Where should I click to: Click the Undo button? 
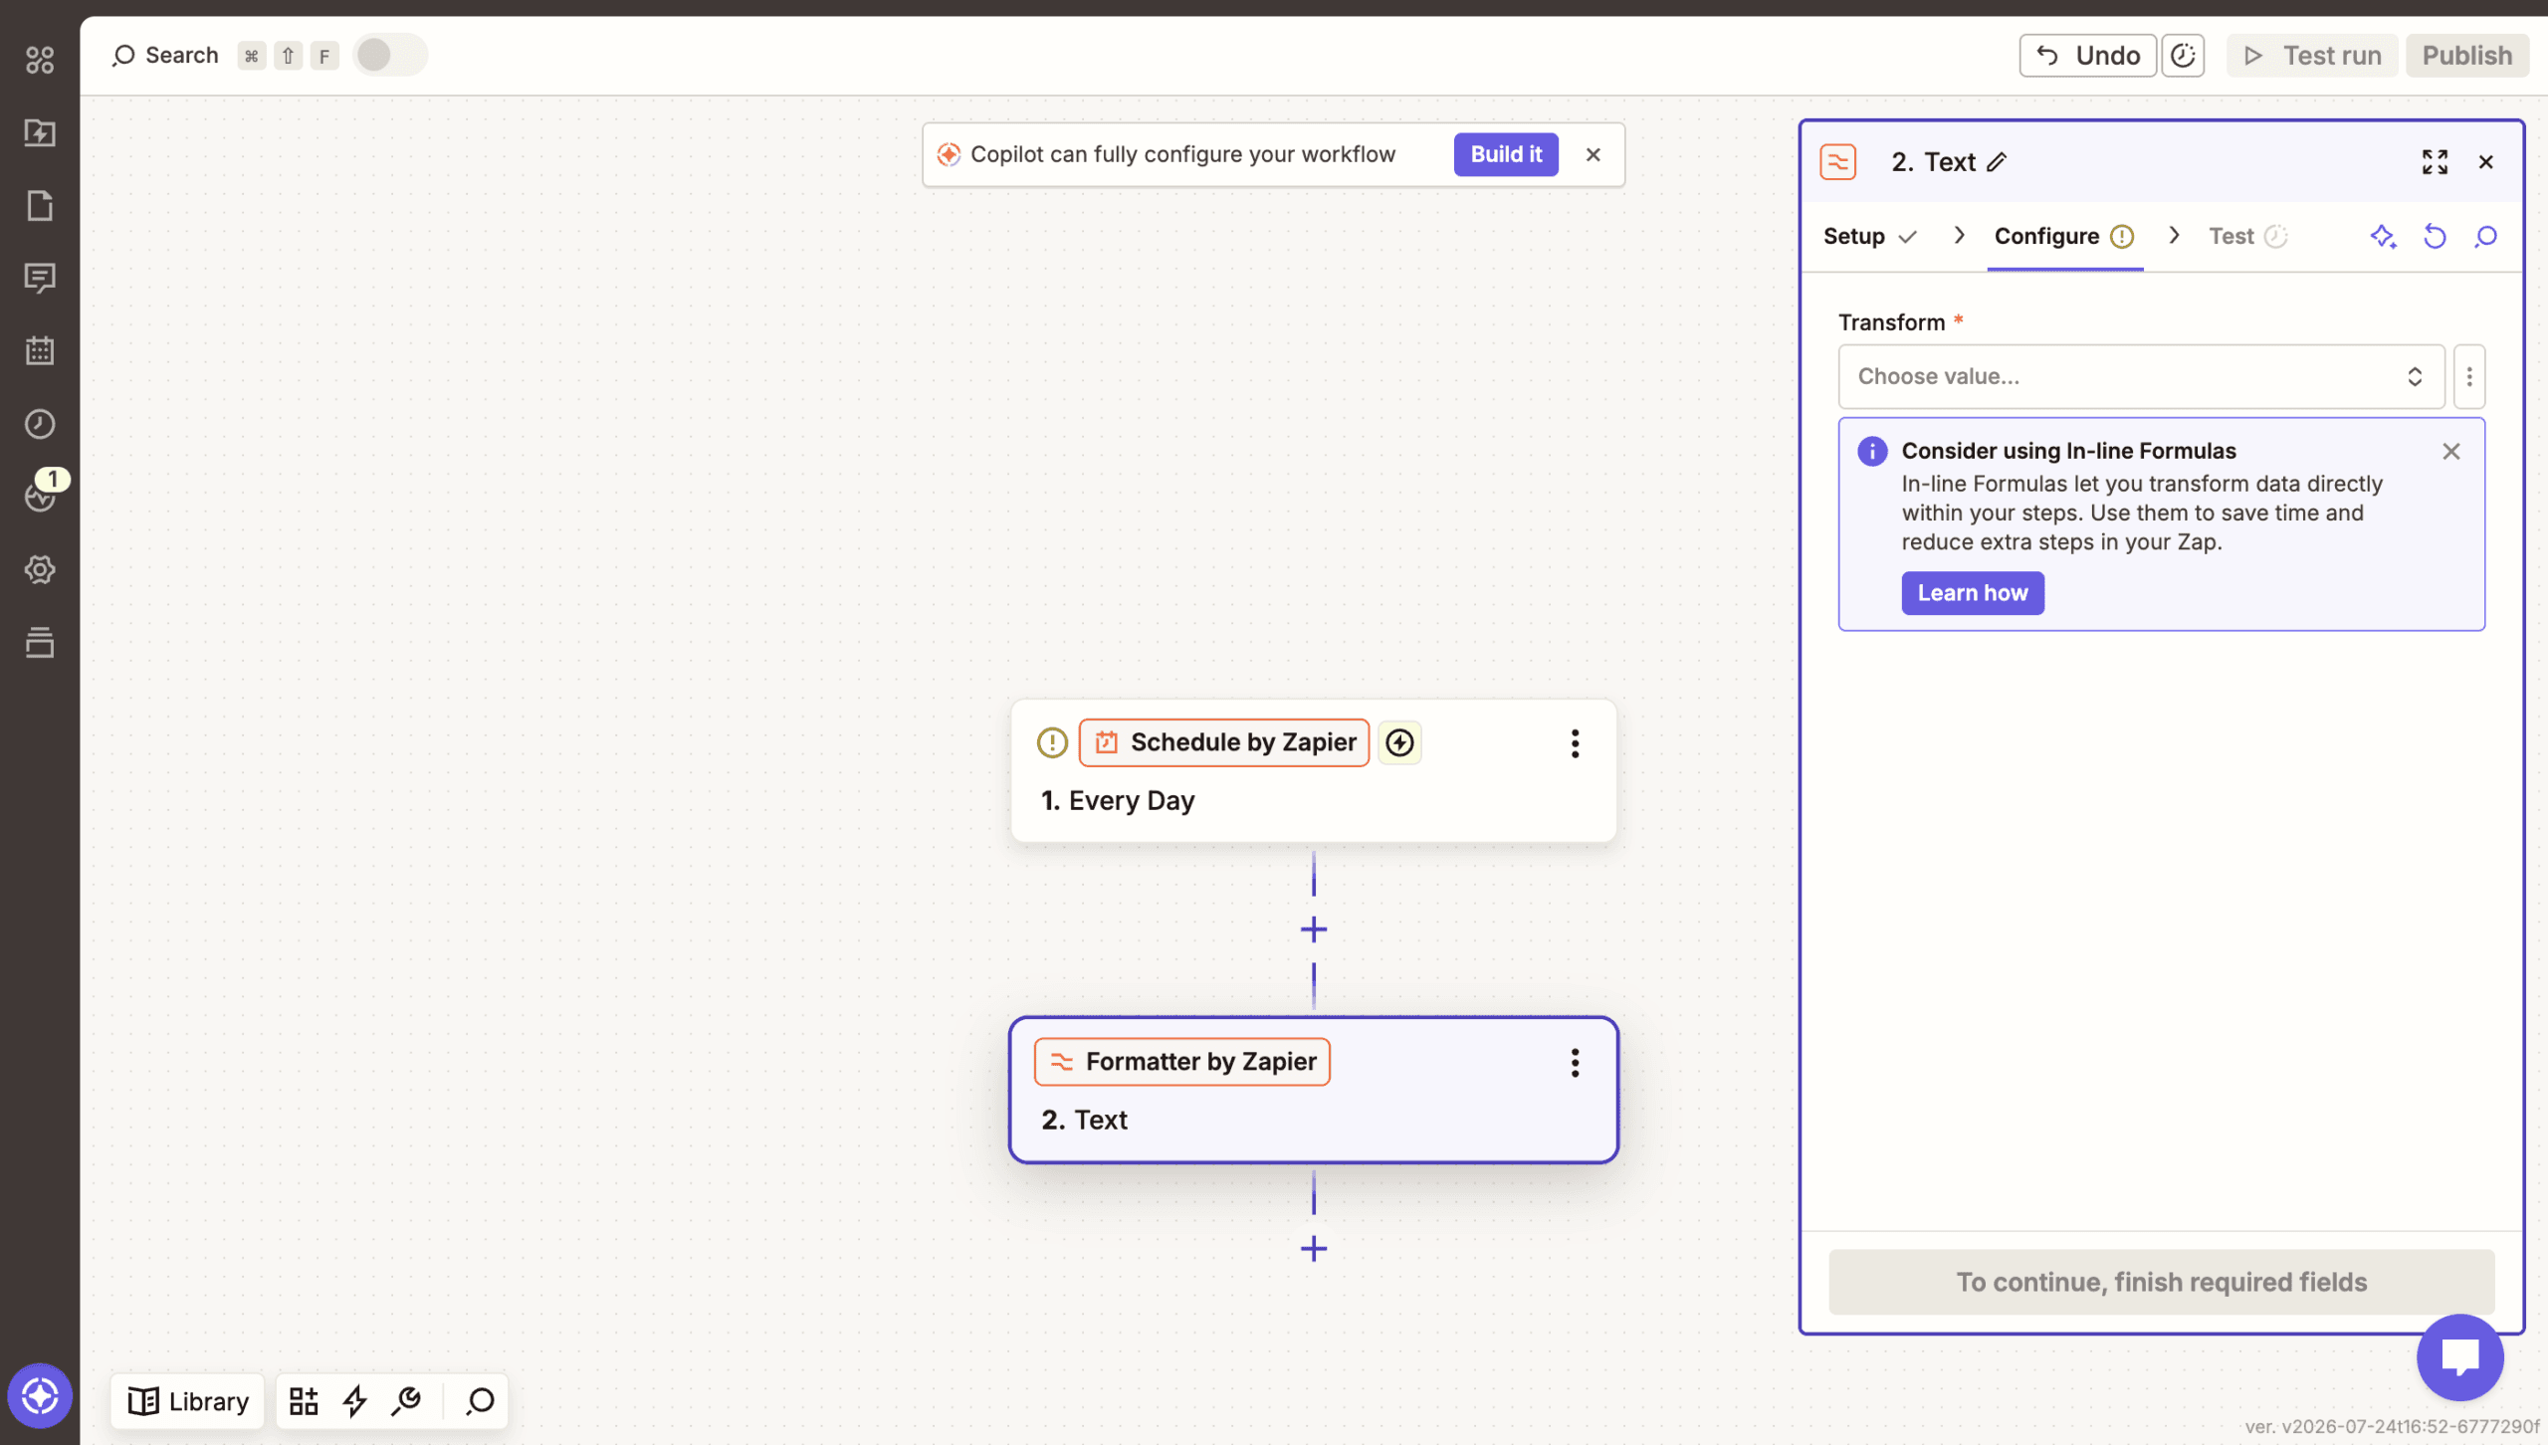coord(2087,55)
